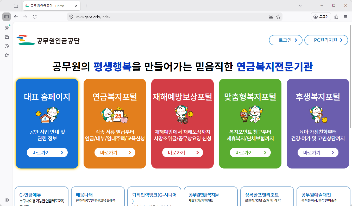This screenshot has width=352, height=206.
Task: Expand the list all tabs dropdown arrow
Action: [300, 6]
